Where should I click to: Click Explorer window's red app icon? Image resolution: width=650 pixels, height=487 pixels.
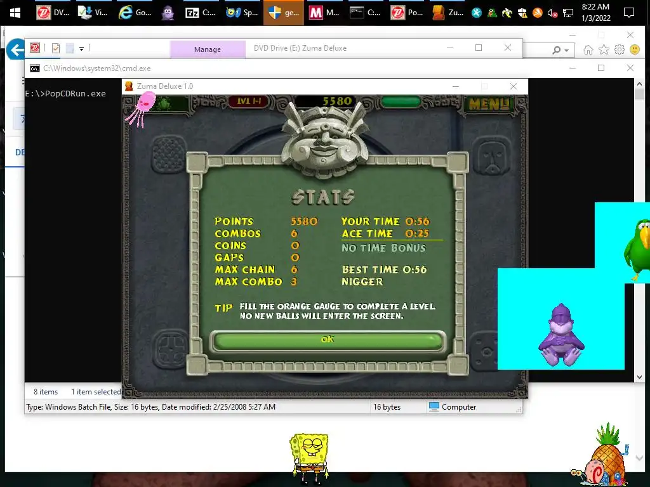[x=35, y=48]
